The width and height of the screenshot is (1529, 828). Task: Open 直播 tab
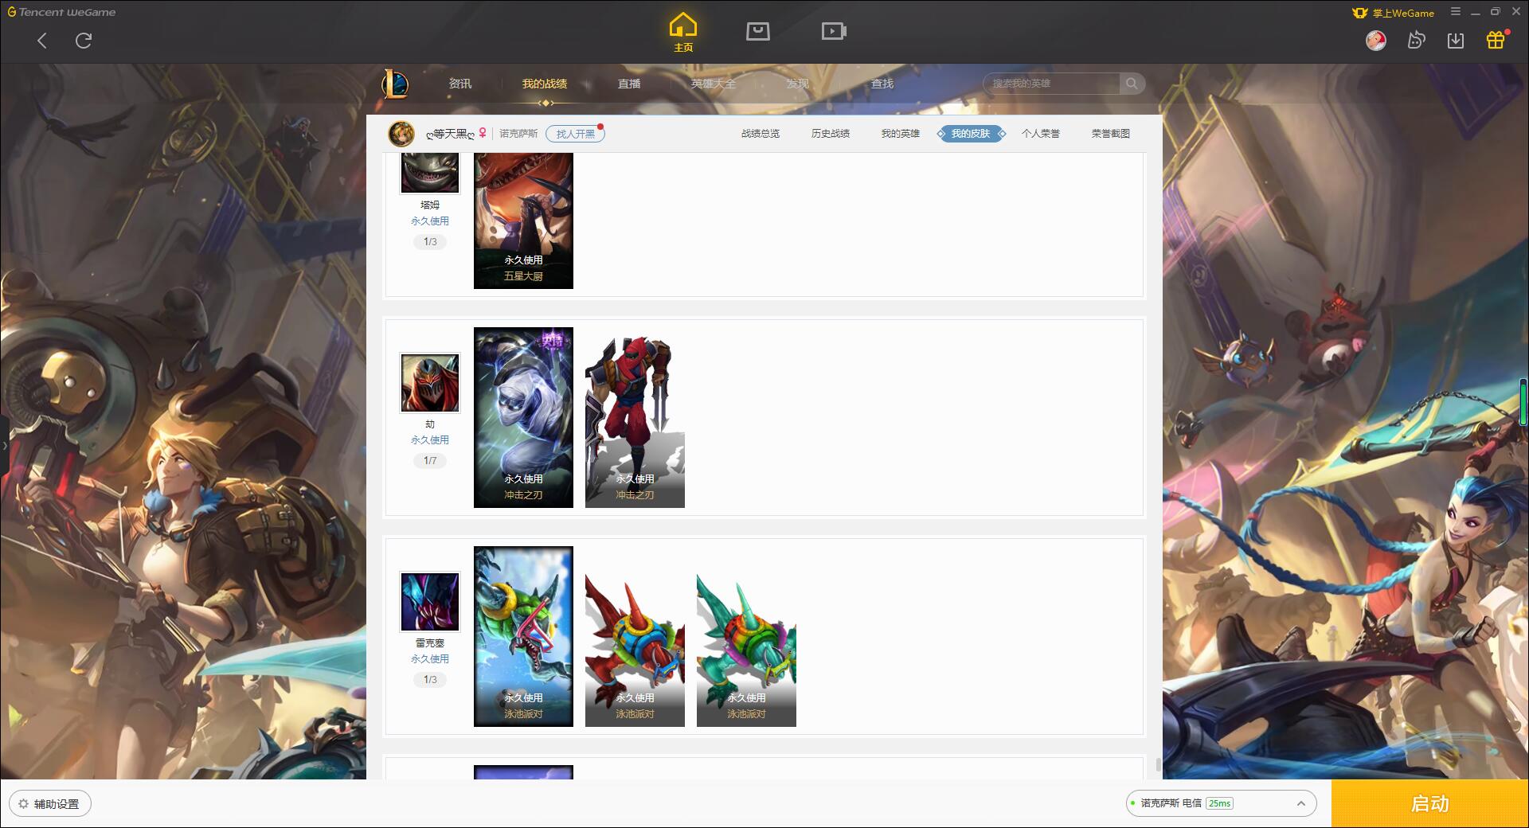click(x=629, y=84)
